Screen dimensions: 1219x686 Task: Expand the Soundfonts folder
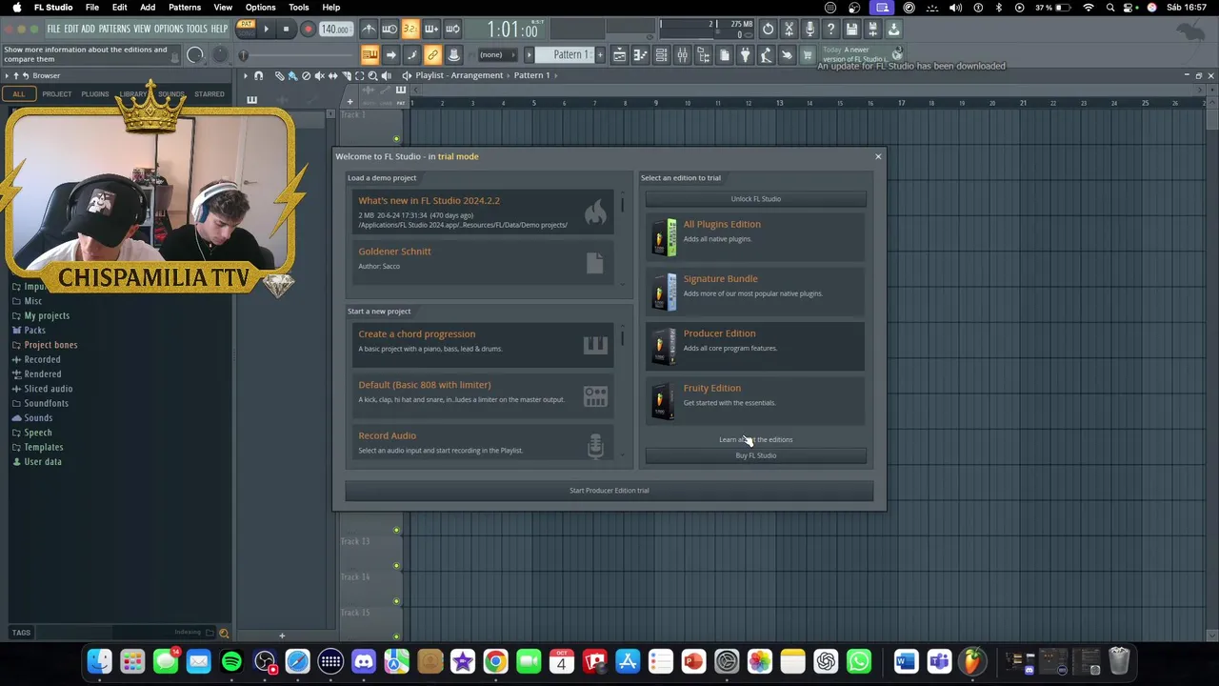pos(46,403)
